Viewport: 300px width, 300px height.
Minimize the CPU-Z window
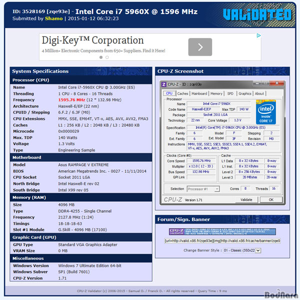tap(257, 83)
